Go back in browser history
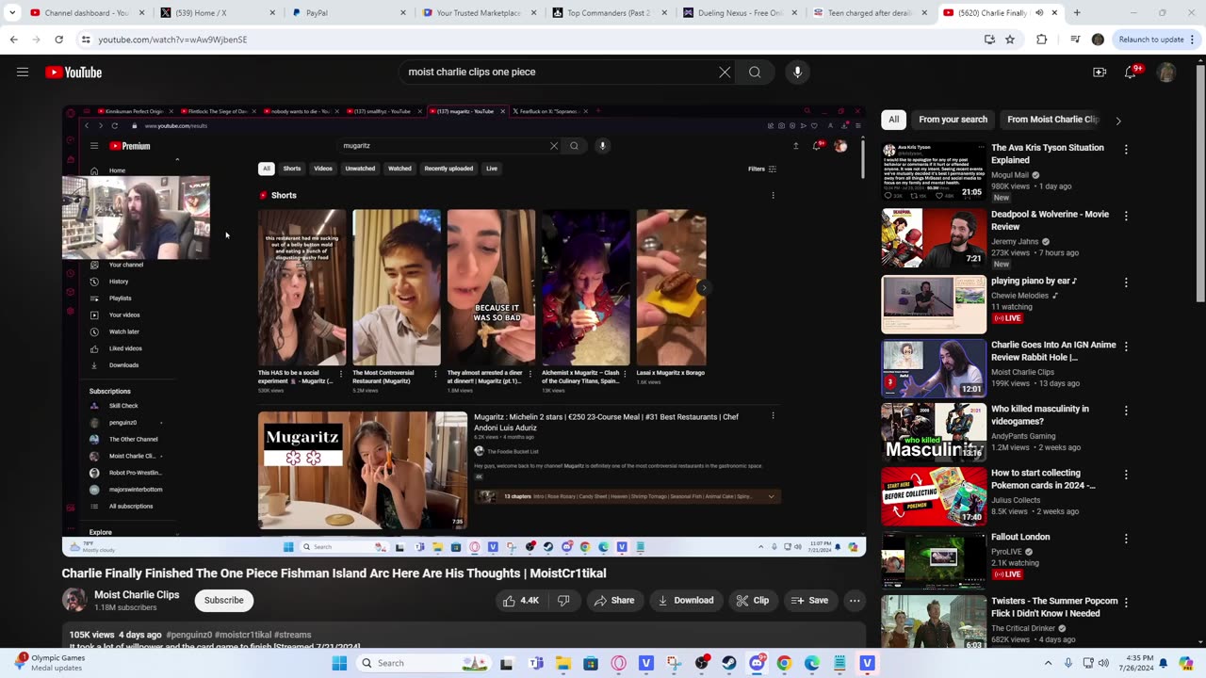 (x=14, y=40)
